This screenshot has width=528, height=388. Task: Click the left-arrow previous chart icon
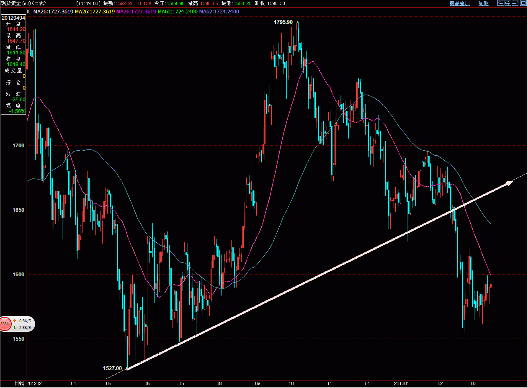[x=500, y=3]
